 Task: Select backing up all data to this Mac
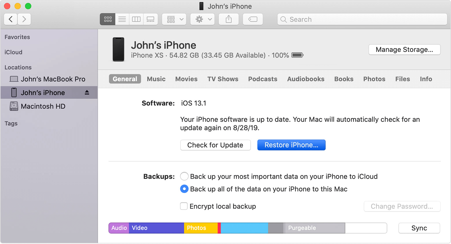click(184, 189)
